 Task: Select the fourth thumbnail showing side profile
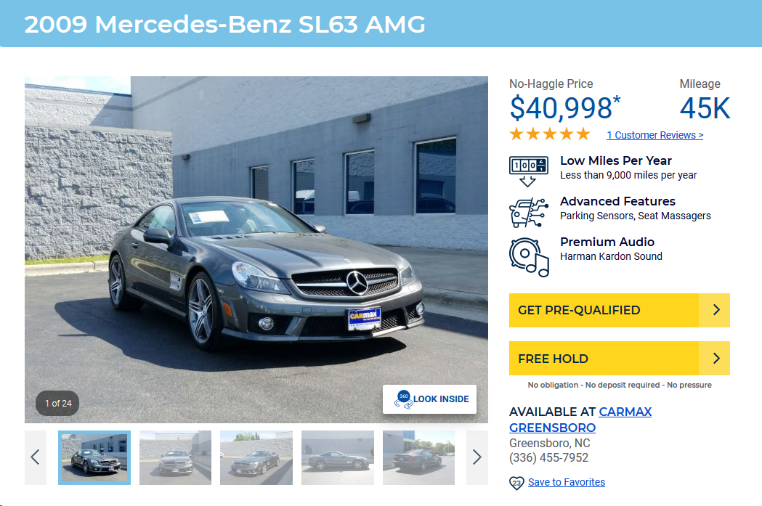pyautogui.click(x=338, y=457)
